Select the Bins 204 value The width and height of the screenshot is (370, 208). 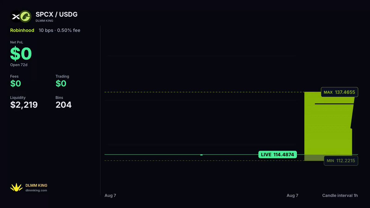click(x=64, y=105)
